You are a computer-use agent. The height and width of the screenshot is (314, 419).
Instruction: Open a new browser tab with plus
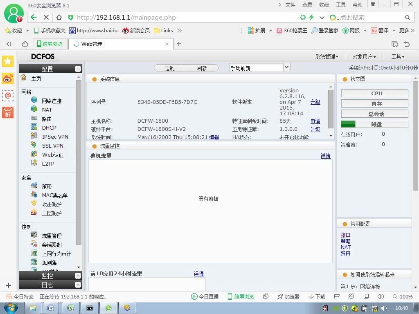click(179, 44)
